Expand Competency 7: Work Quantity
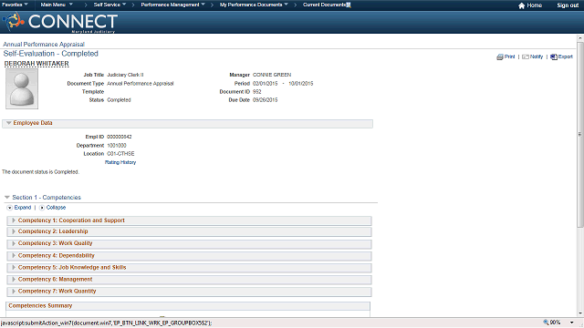This screenshot has width=584, height=328. point(14,292)
